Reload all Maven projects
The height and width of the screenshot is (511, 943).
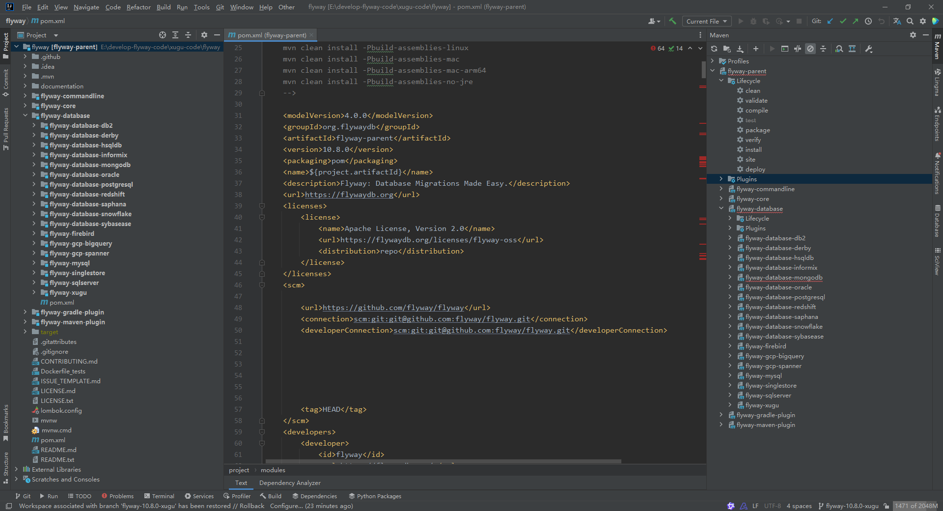(x=714, y=49)
